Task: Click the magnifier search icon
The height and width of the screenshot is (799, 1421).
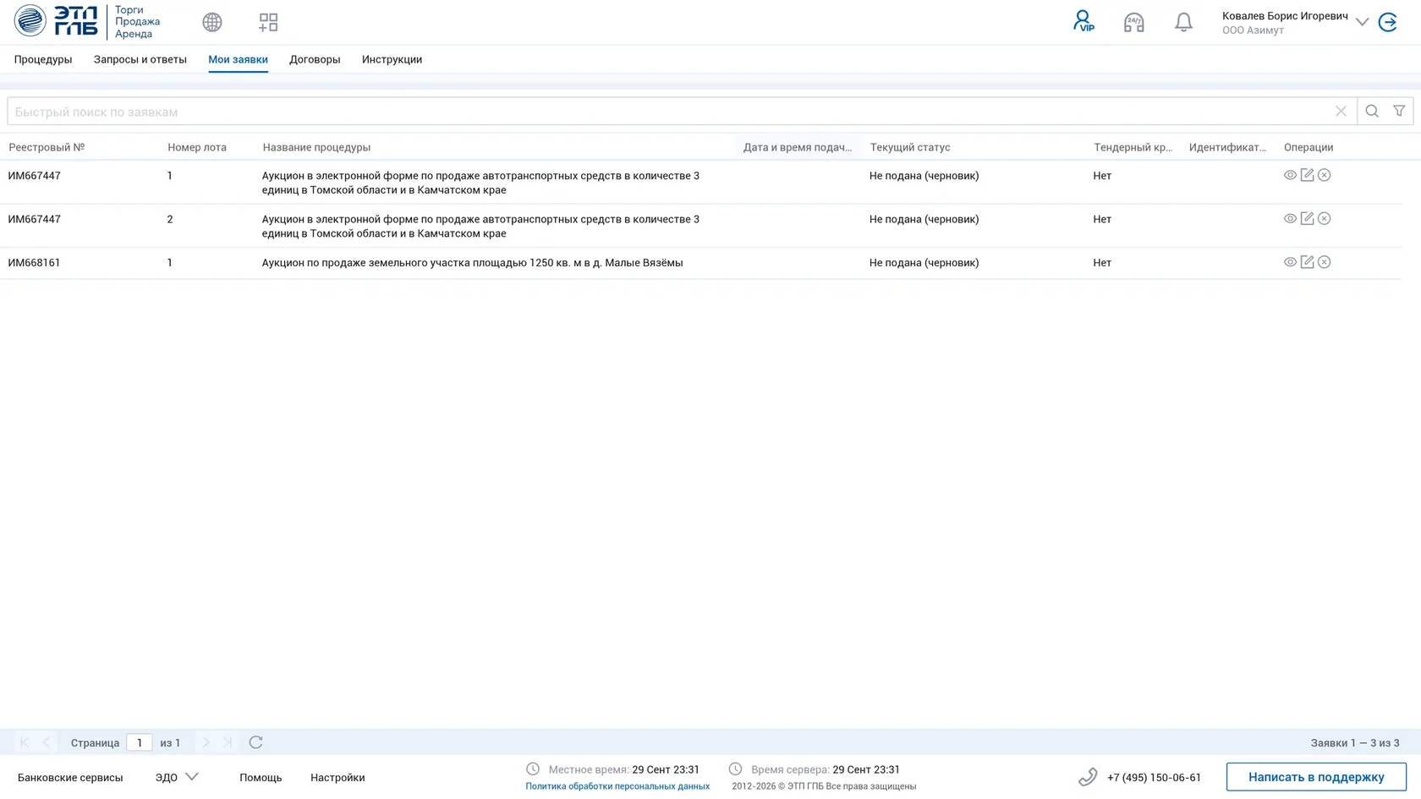Action: [1372, 111]
